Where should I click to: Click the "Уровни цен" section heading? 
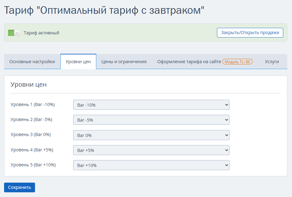(28, 84)
